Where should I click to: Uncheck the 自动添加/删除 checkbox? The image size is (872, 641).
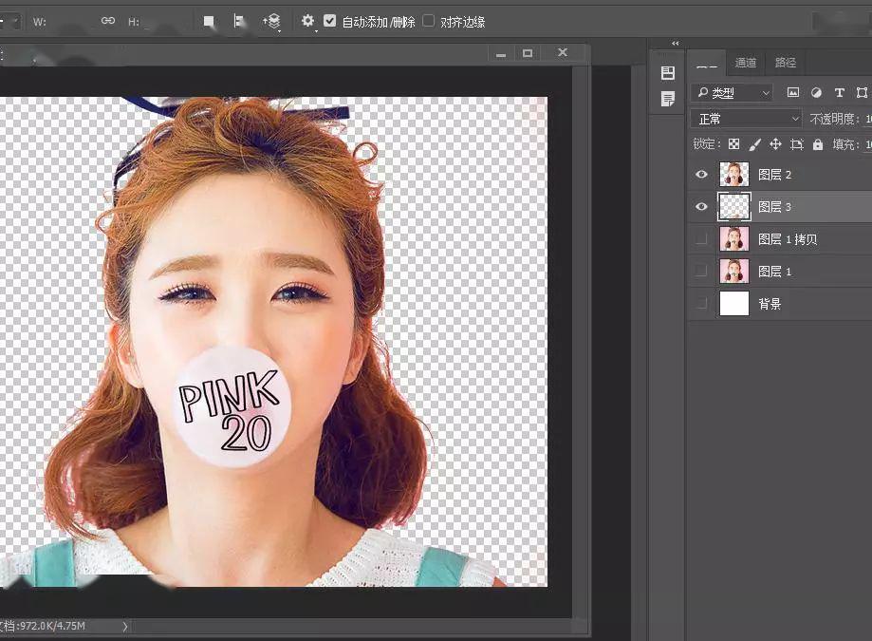point(330,21)
